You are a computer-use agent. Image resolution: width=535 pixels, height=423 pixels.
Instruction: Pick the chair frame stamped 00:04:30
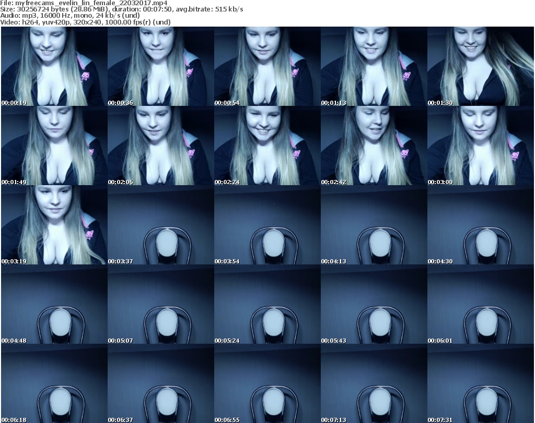(481, 225)
